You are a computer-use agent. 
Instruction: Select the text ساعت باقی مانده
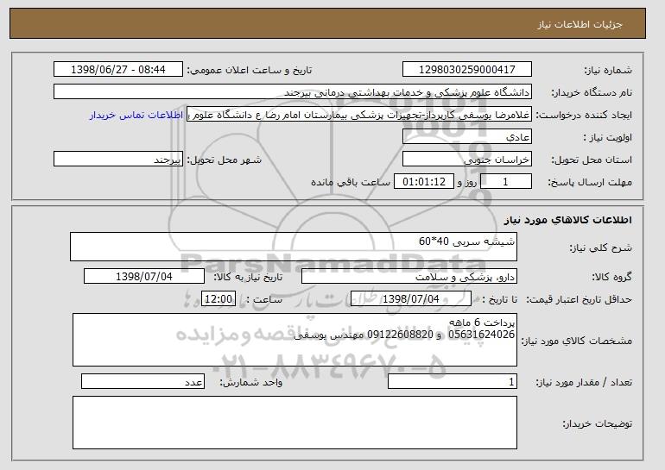[351, 183]
